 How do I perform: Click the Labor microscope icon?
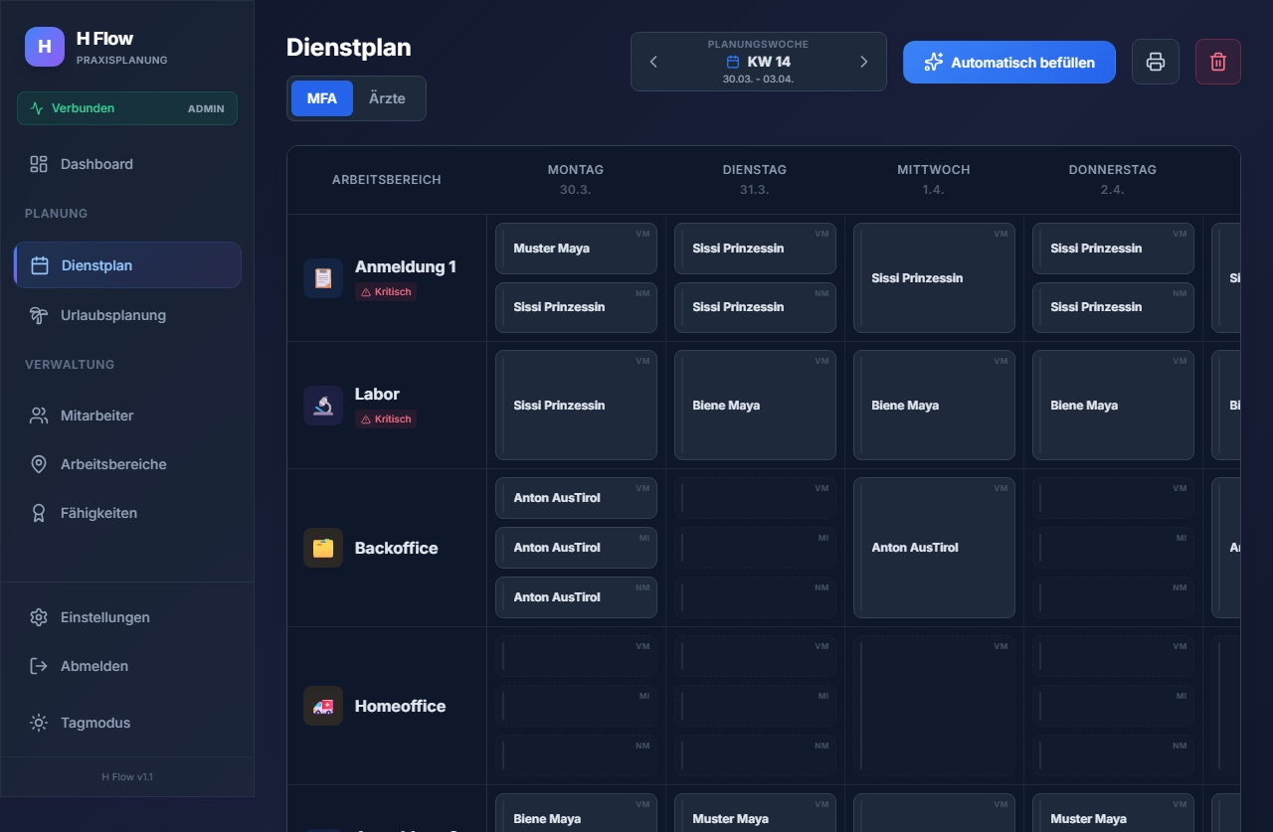(x=323, y=406)
